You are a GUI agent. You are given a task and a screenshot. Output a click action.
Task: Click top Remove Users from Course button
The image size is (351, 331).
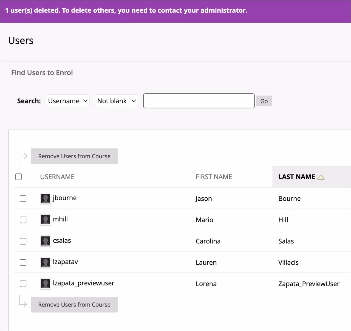[x=74, y=156]
